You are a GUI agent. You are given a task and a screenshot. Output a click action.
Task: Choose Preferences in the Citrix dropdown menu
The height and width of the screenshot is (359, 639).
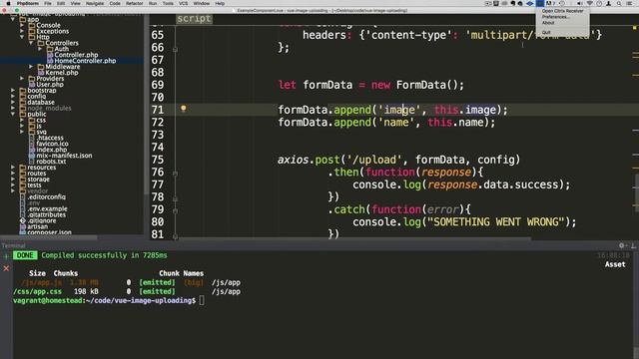coord(555,17)
